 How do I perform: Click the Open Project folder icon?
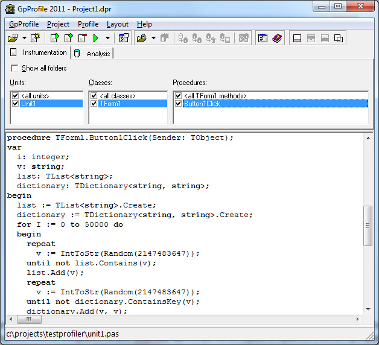(x=13, y=38)
